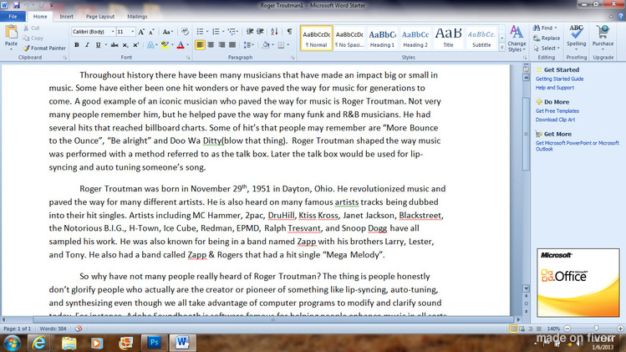This screenshot has height=352, width=626.
Task: Shrink font size with the smaller A icon
Action: coord(152,32)
